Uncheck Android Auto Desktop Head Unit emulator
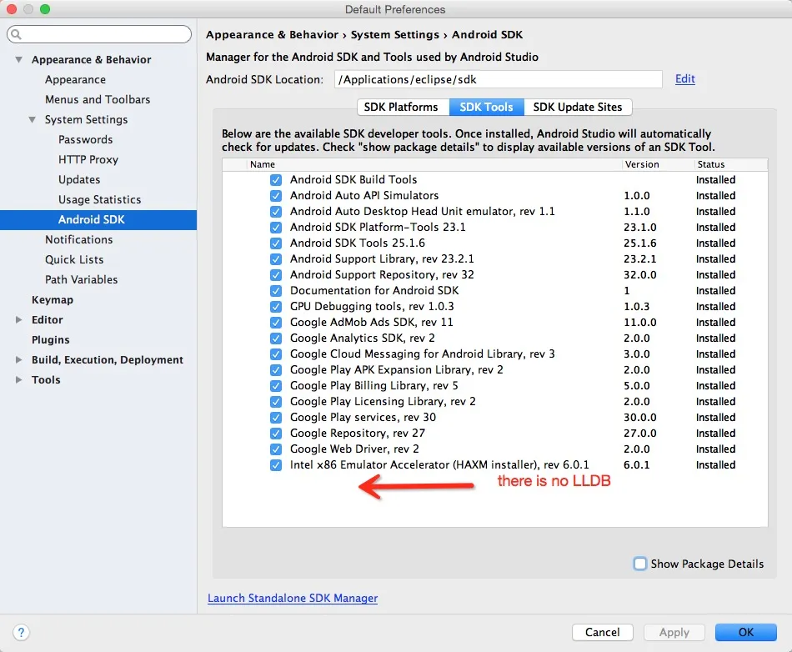The image size is (792, 652). 276,212
